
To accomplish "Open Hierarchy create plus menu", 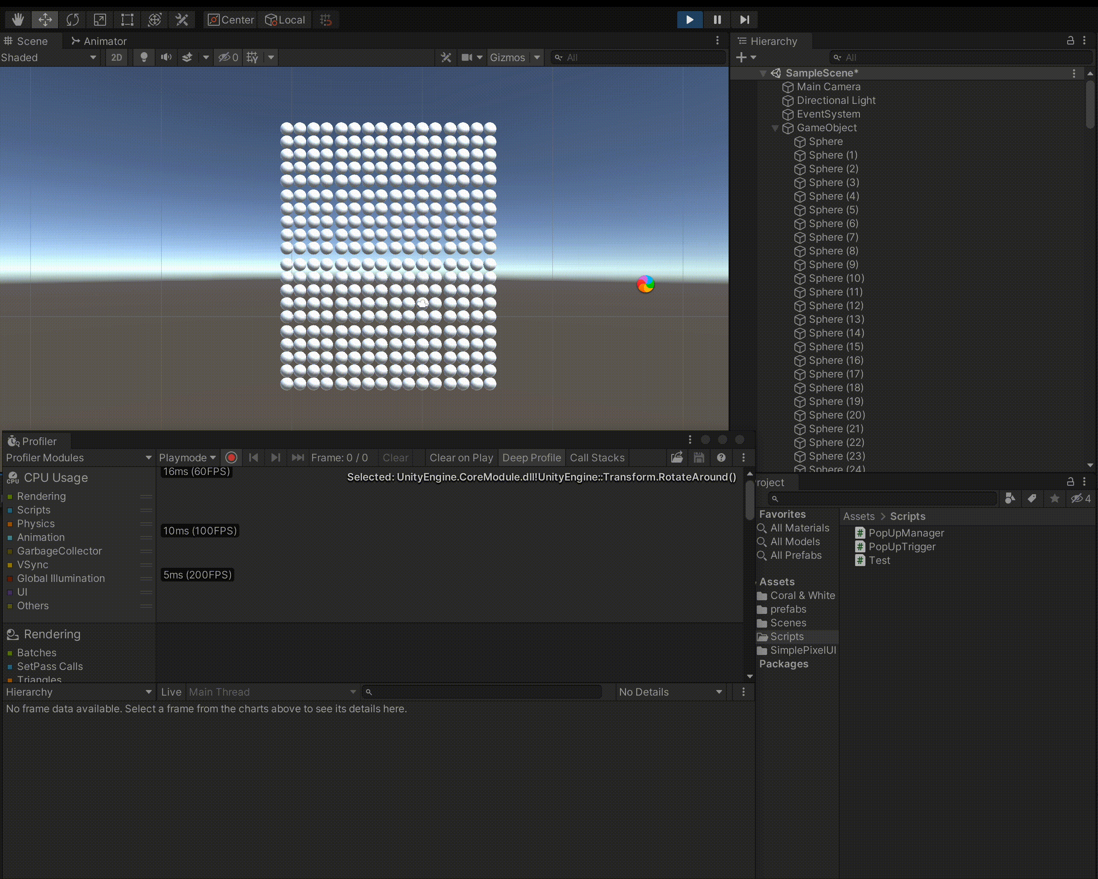I will [x=746, y=58].
